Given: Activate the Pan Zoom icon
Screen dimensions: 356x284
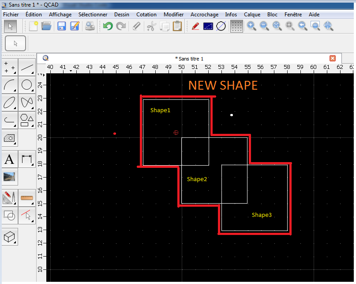Looking at the screenshot, I should pos(328,26).
